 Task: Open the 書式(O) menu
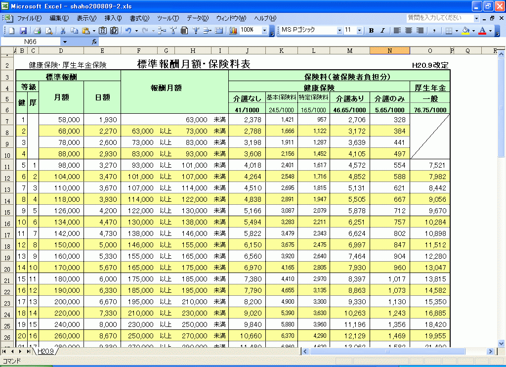[x=139, y=18]
